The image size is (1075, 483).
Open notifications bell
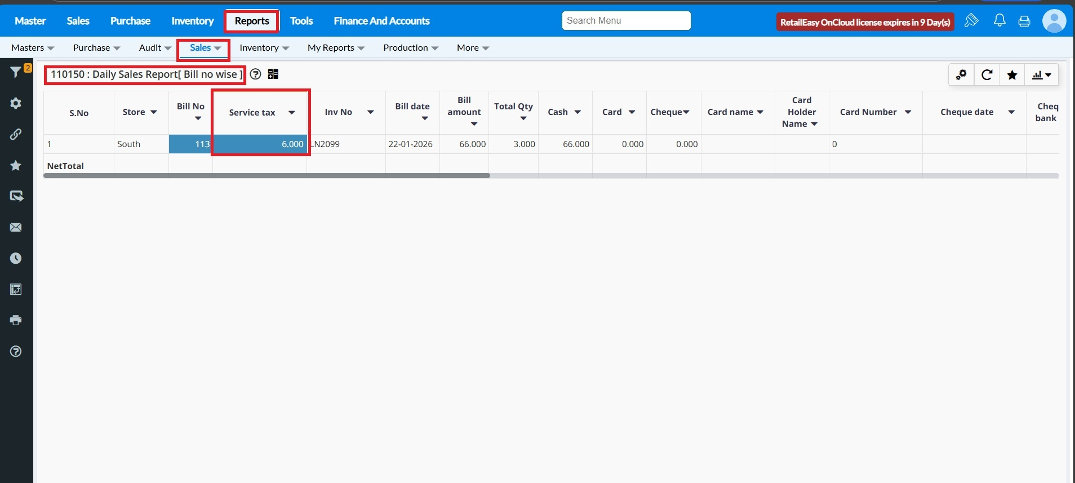[x=1000, y=21]
